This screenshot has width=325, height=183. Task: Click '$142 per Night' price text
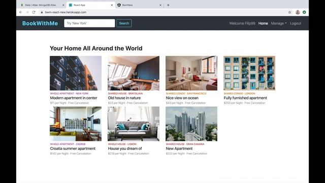click(x=59, y=154)
